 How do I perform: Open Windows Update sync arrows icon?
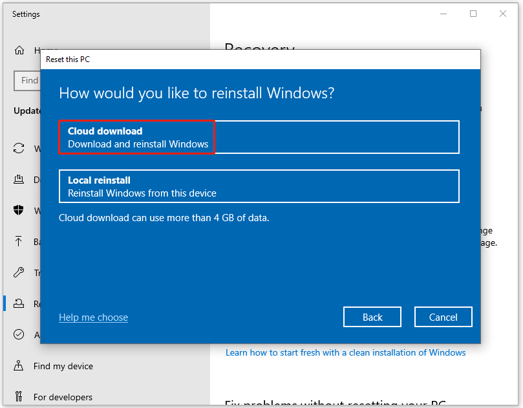pos(19,148)
